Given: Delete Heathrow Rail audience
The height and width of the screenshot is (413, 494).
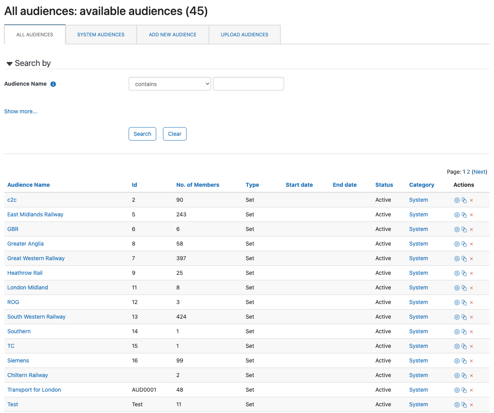Looking at the screenshot, I should click(472, 273).
